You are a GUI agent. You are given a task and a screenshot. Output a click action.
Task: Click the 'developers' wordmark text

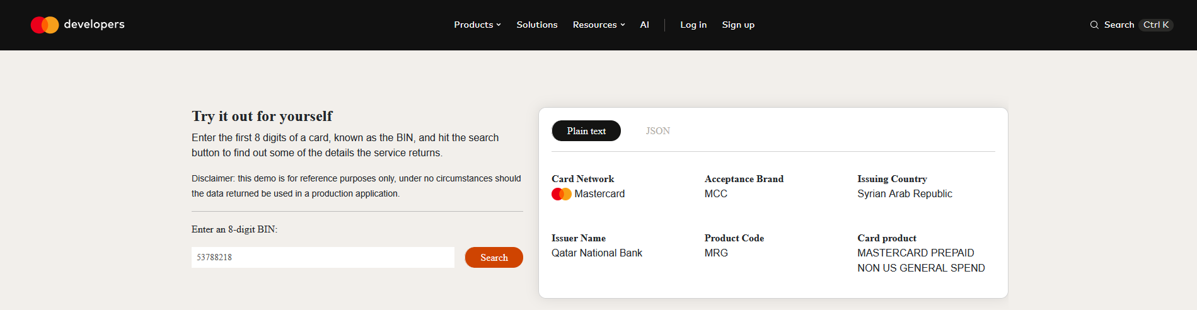(x=95, y=25)
